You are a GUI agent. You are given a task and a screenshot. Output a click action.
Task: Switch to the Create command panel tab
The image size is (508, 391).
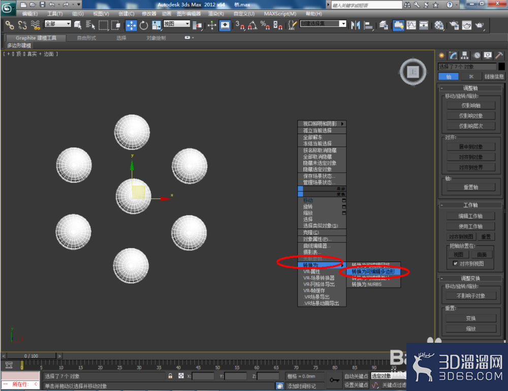click(x=441, y=55)
